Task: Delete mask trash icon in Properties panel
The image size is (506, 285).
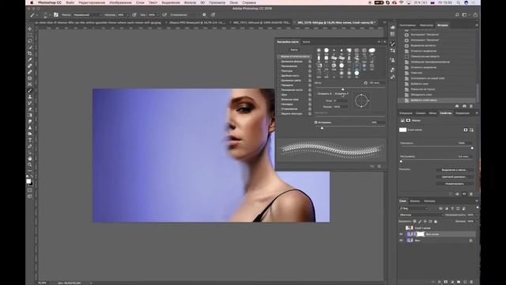Action: pos(471,194)
